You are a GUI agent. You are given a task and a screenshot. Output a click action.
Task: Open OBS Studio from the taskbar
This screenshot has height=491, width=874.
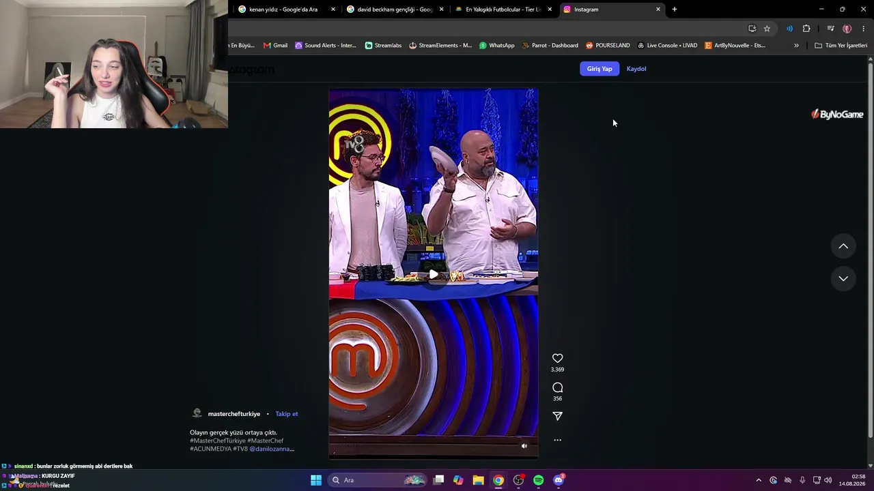(518, 480)
